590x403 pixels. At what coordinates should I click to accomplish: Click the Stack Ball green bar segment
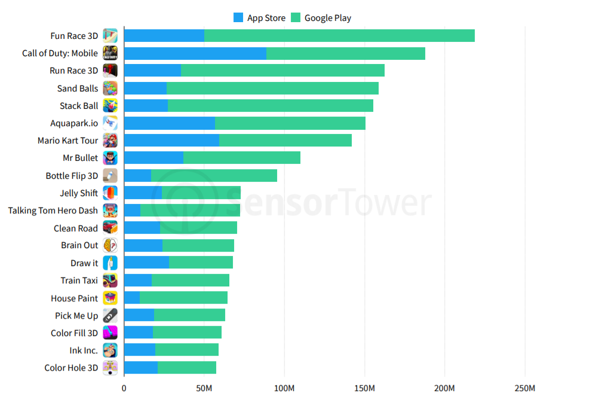click(x=271, y=106)
